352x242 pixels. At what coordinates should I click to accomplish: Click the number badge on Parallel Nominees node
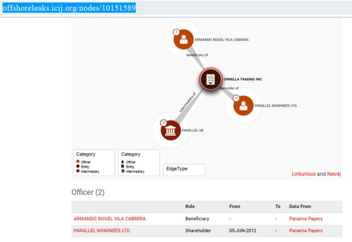236,98
